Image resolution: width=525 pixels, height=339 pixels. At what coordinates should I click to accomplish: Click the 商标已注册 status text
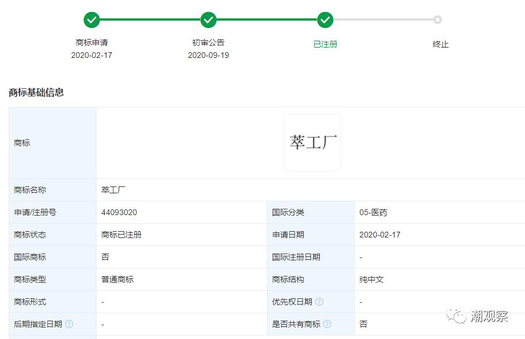(x=121, y=235)
